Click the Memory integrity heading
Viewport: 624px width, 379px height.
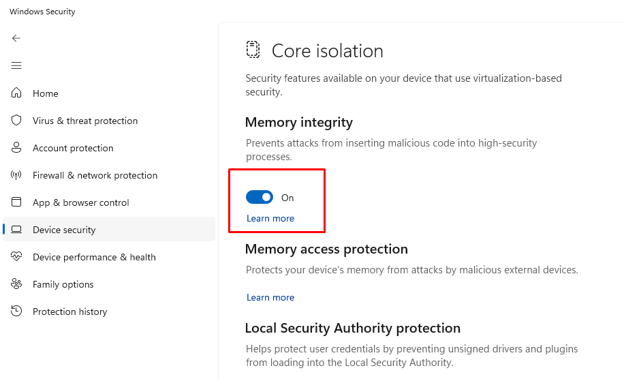pyautogui.click(x=299, y=123)
